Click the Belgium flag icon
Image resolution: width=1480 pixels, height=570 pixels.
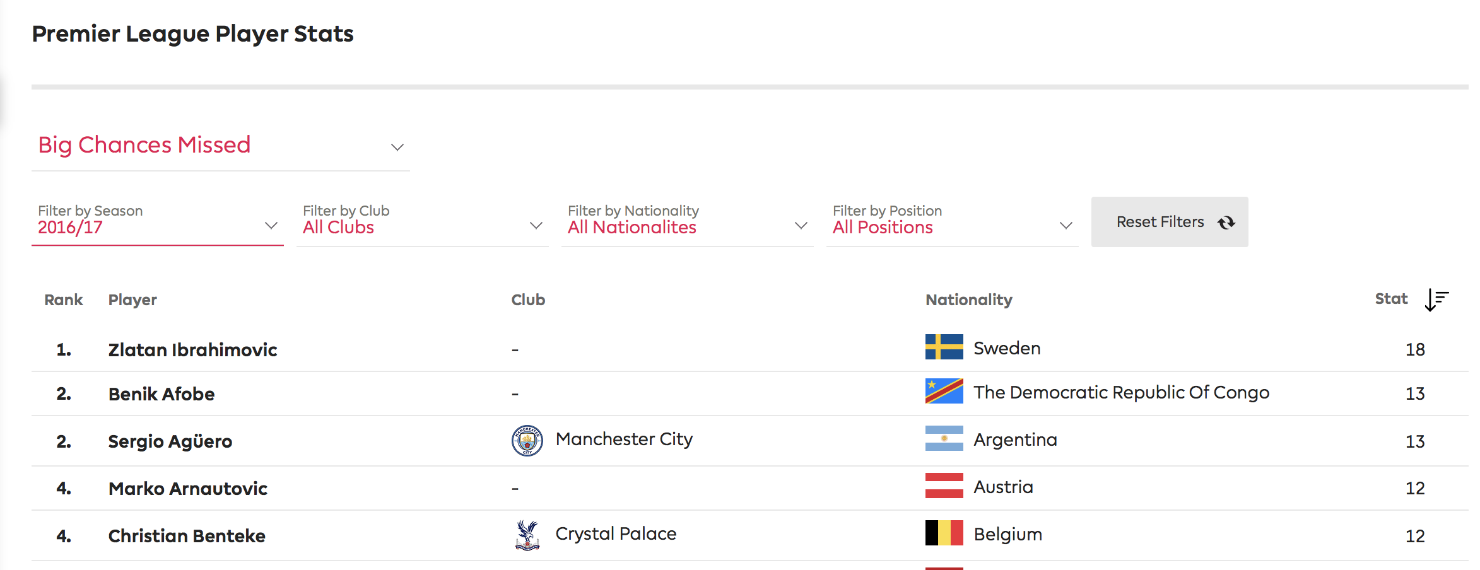coord(944,533)
